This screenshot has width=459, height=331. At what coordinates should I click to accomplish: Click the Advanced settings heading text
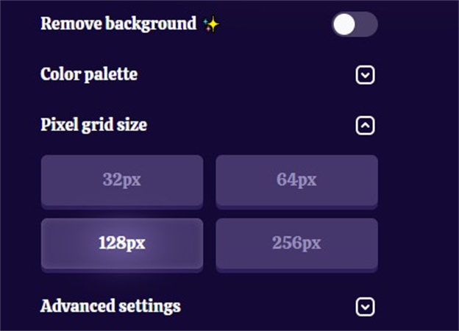[x=110, y=306]
